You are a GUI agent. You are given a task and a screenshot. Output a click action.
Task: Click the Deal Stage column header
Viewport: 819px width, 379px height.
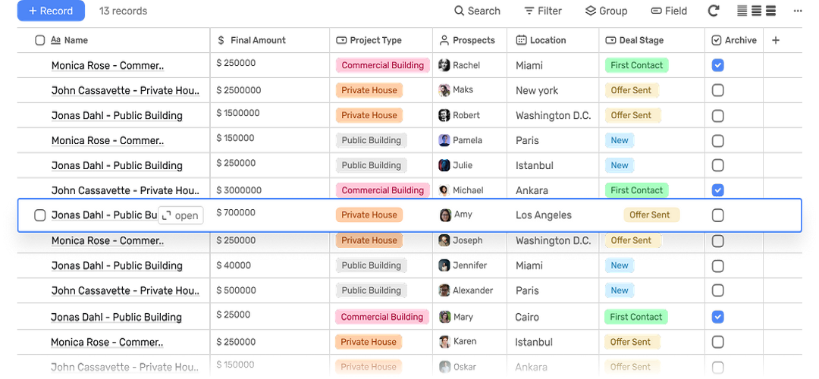(635, 41)
